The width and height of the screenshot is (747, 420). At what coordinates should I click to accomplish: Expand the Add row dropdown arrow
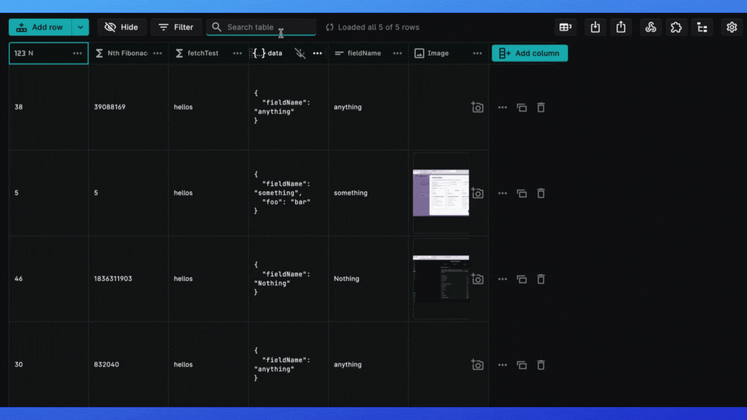[80, 27]
